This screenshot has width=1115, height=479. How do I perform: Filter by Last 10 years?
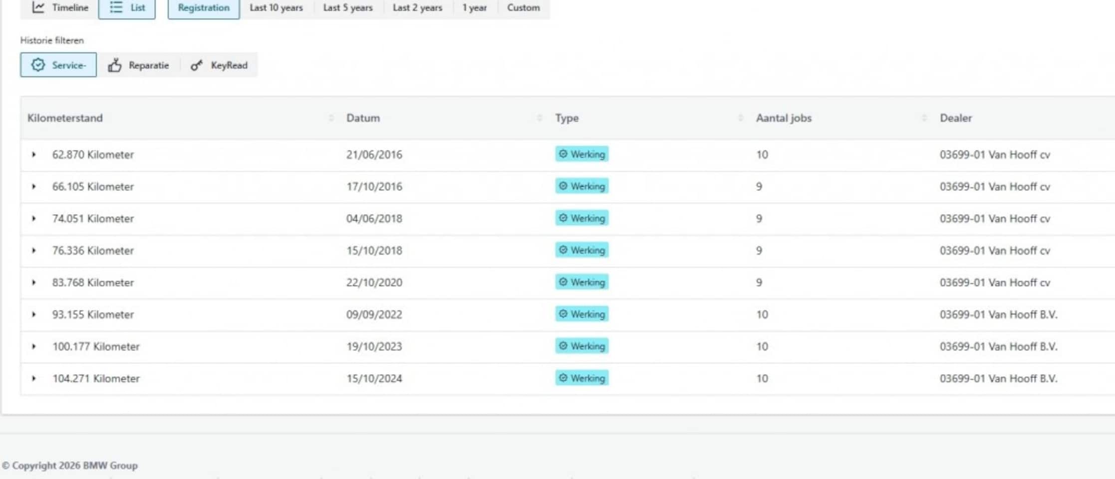click(x=276, y=8)
